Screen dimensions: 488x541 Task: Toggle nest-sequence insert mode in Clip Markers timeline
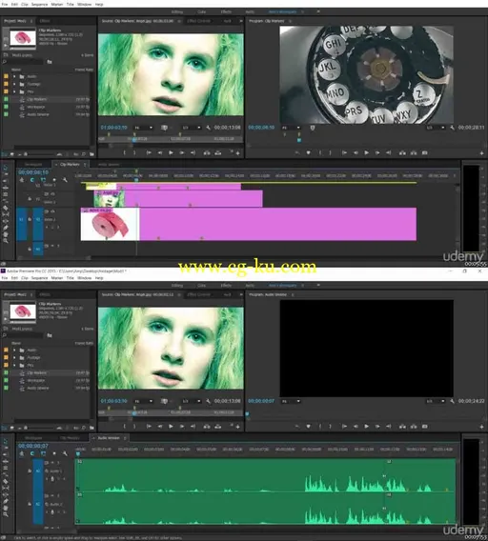click(22, 180)
